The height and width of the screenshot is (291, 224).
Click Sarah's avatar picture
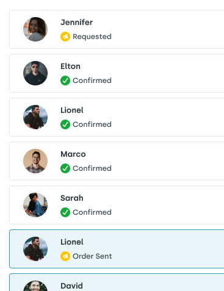pyautogui.click(x=35, y=205)
